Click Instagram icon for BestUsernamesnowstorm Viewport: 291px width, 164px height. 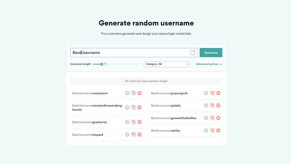[x=133, y=93]
